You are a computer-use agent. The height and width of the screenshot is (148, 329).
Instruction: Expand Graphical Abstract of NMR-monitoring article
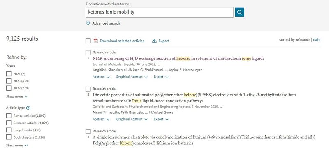click(132, 77)
